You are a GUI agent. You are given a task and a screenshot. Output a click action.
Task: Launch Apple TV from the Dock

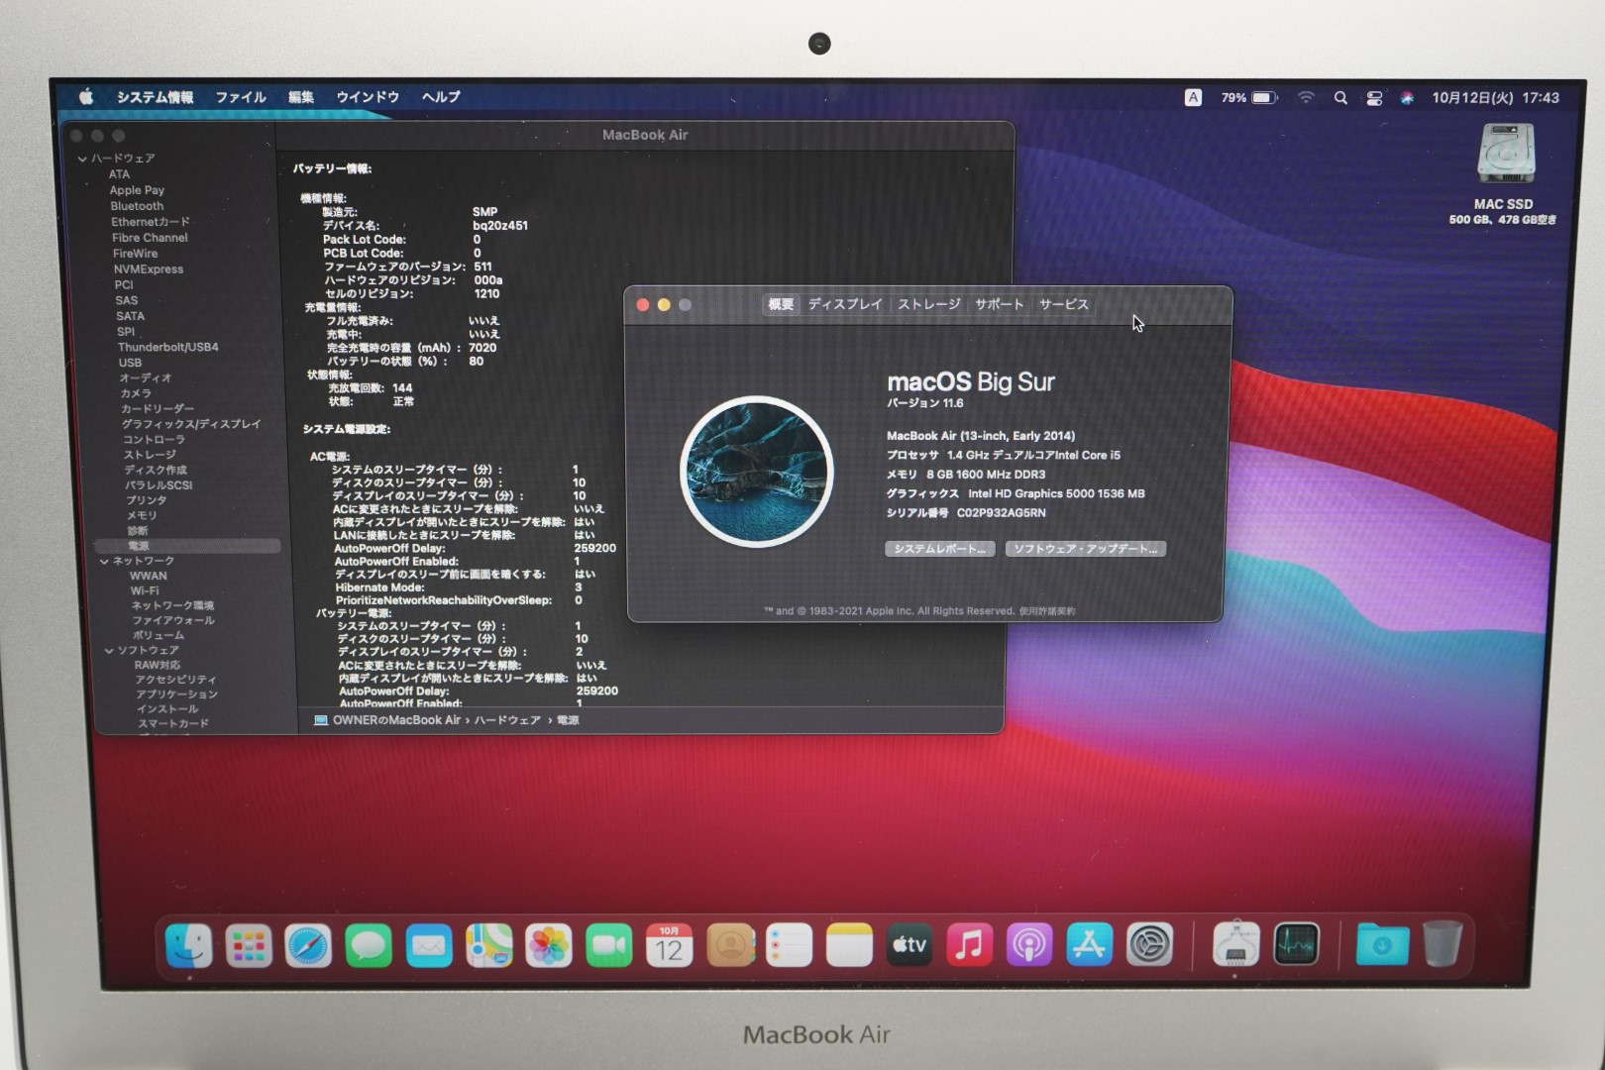point(909,945)
